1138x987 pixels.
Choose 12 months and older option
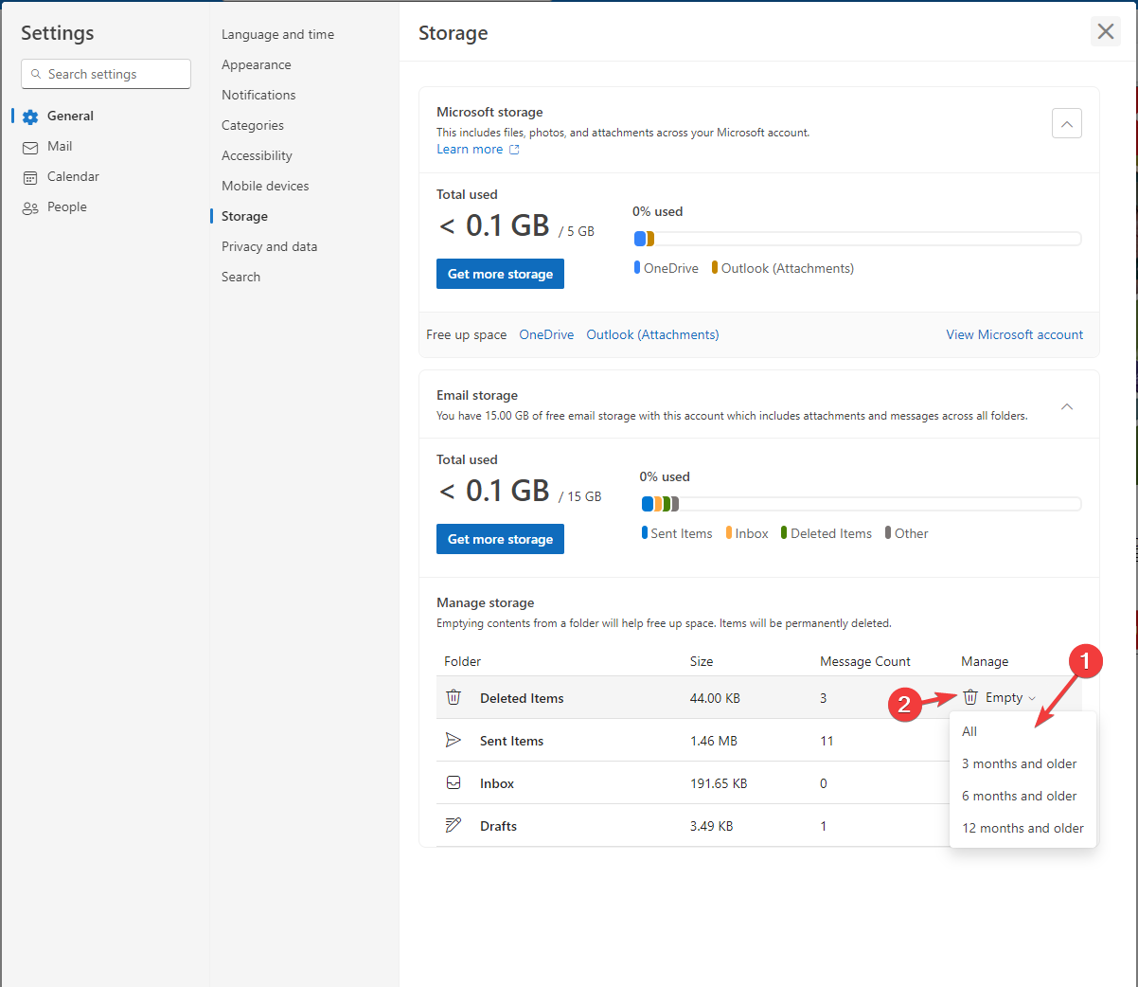tap(1022, 828)
